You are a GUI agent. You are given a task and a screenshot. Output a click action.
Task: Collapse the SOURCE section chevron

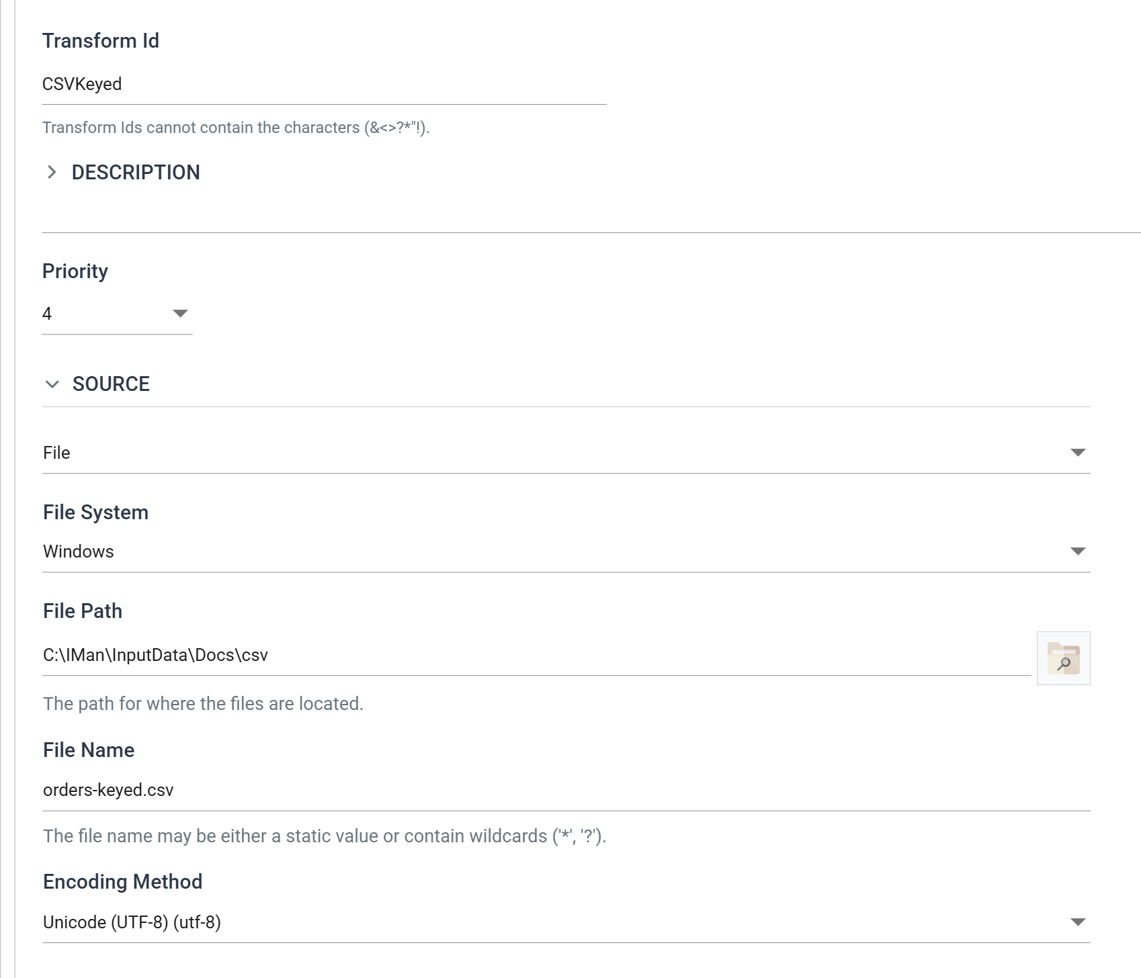click(52, 384)
